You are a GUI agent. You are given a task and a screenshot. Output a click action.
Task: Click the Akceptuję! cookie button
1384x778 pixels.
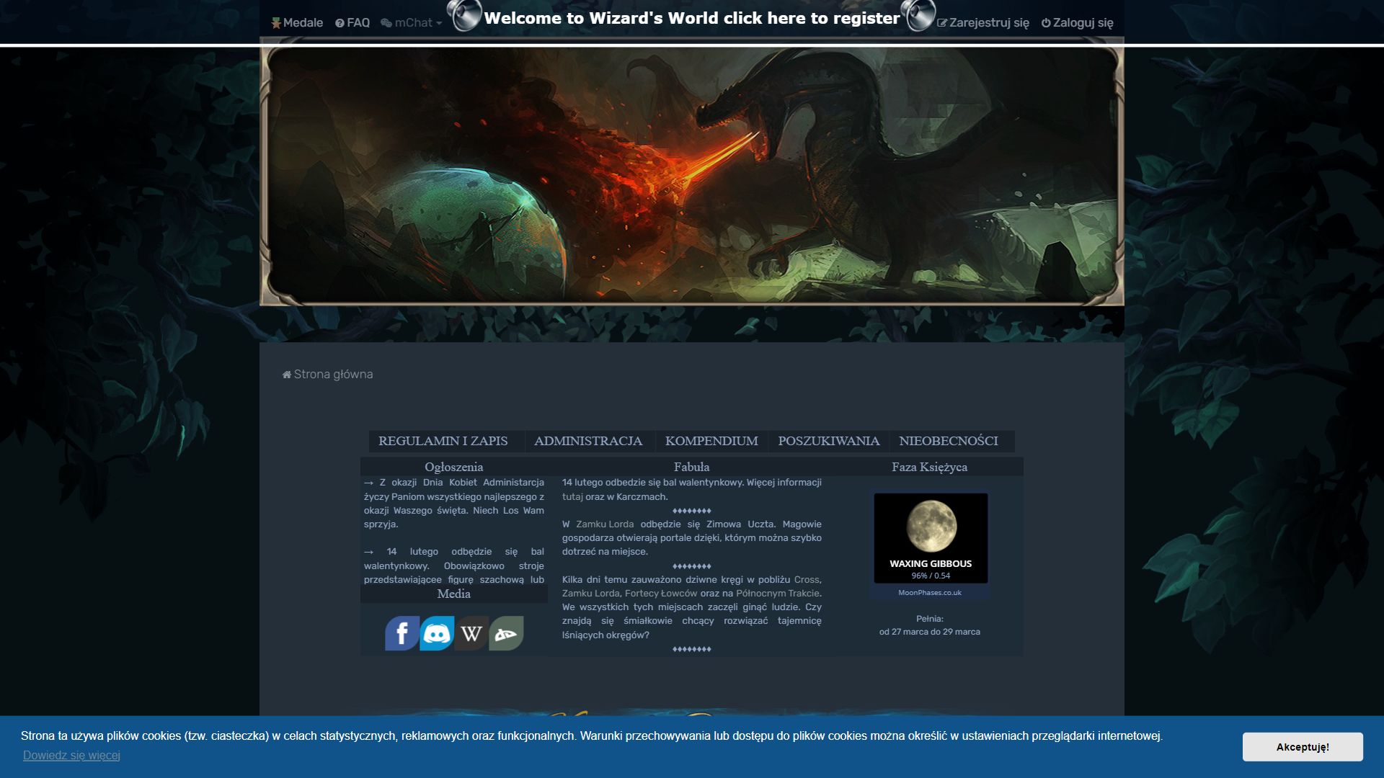tap(1303, 747)
